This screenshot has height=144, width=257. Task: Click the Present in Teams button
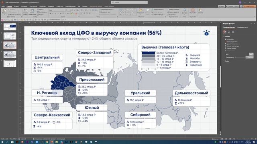click(233, 6)
